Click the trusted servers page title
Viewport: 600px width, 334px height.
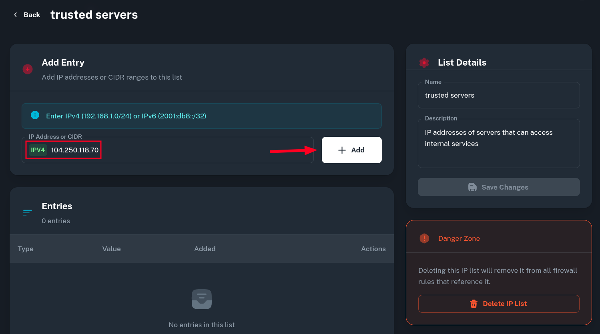click(94, 15)
